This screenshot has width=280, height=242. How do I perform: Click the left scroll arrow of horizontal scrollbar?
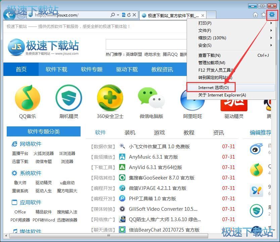pyautogui.click(x=6, y=236)
